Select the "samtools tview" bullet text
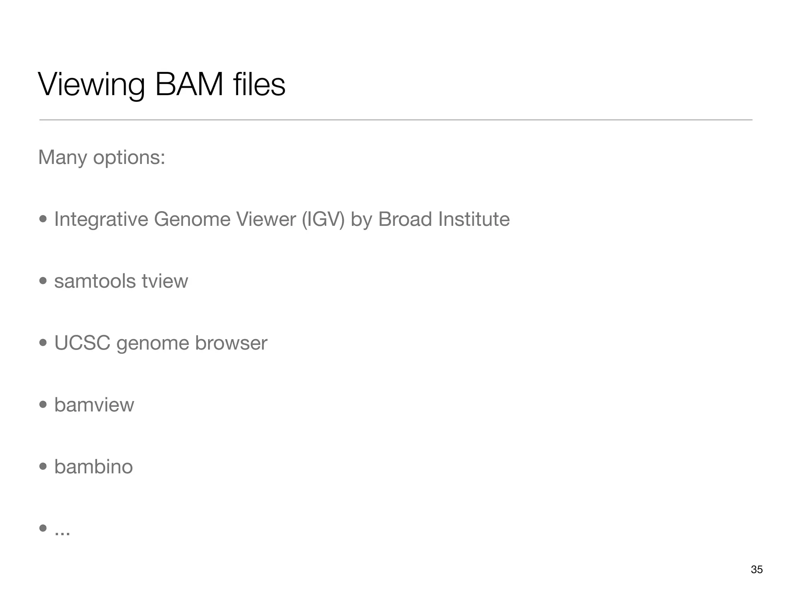This screenshot has height=594, width=792. click(x=121, y=281)
